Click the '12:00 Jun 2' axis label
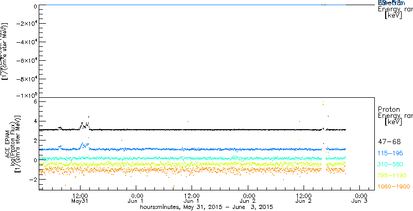Viewport: 413px width, 211px height. (304, 199)
